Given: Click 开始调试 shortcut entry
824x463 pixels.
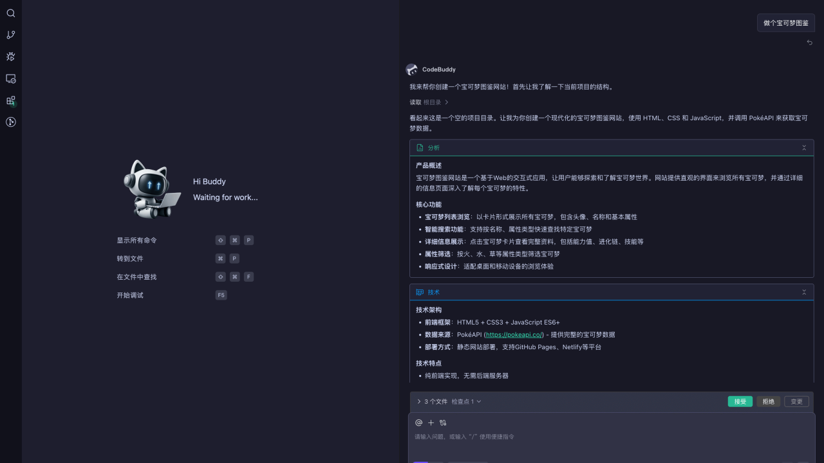Looking at the screenshot, I should [130, 295].
